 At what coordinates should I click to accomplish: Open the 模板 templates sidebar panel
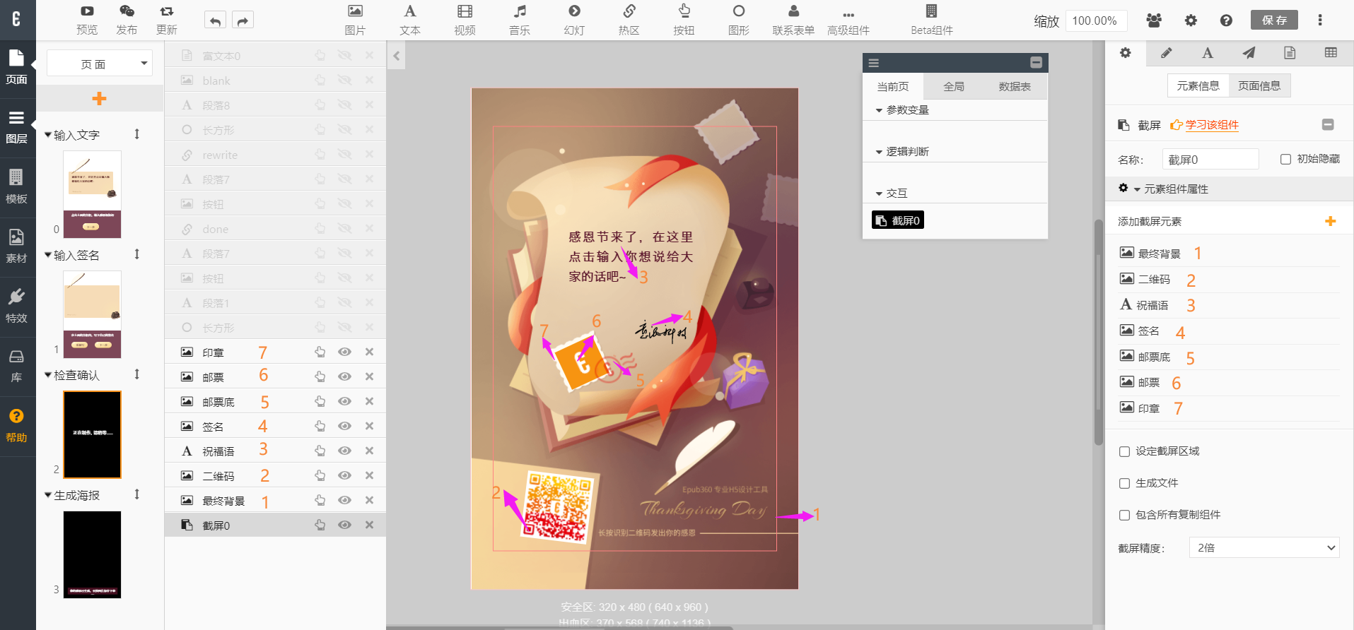[x=16, y=186]
